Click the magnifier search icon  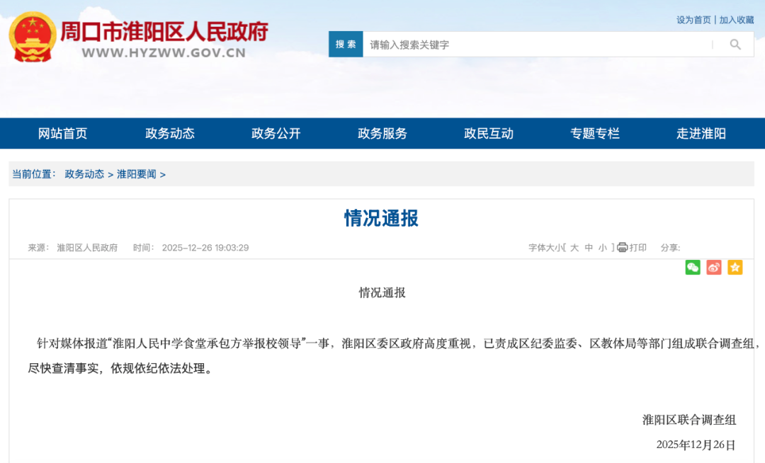pyautogui.click(x=735, y=45)
